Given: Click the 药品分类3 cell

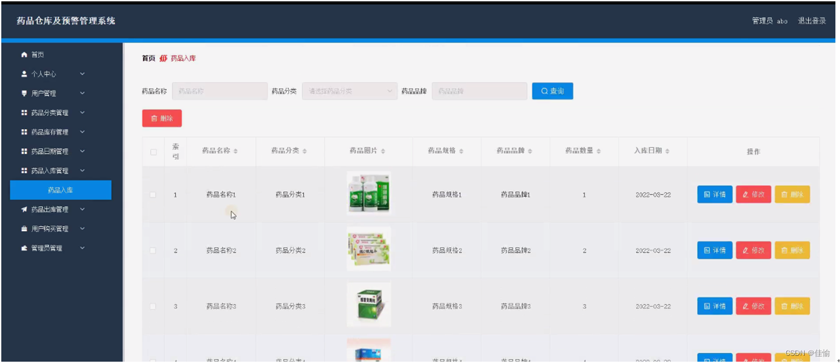Looking at the screenshot, I should coord(290,306).
